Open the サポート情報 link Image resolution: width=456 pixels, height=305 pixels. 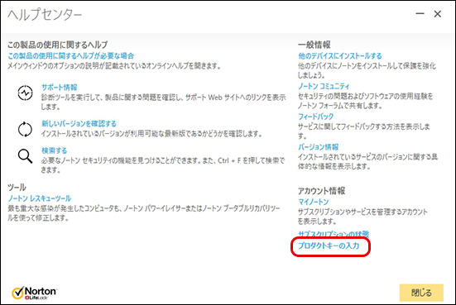tap(60, 87)
